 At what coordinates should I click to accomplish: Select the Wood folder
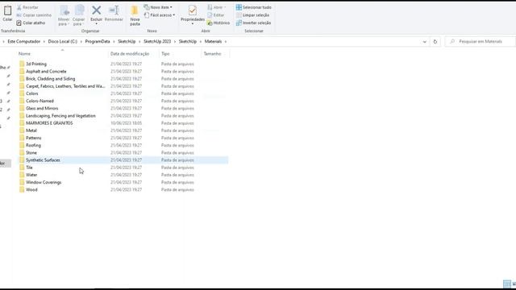(31, 190)
